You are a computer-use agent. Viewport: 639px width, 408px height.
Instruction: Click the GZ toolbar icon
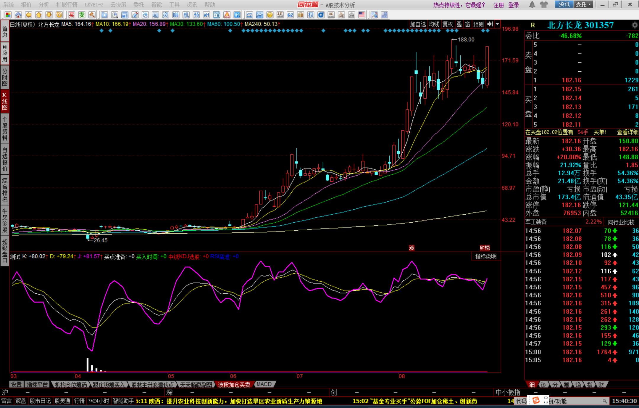click(x=290, y=15)
